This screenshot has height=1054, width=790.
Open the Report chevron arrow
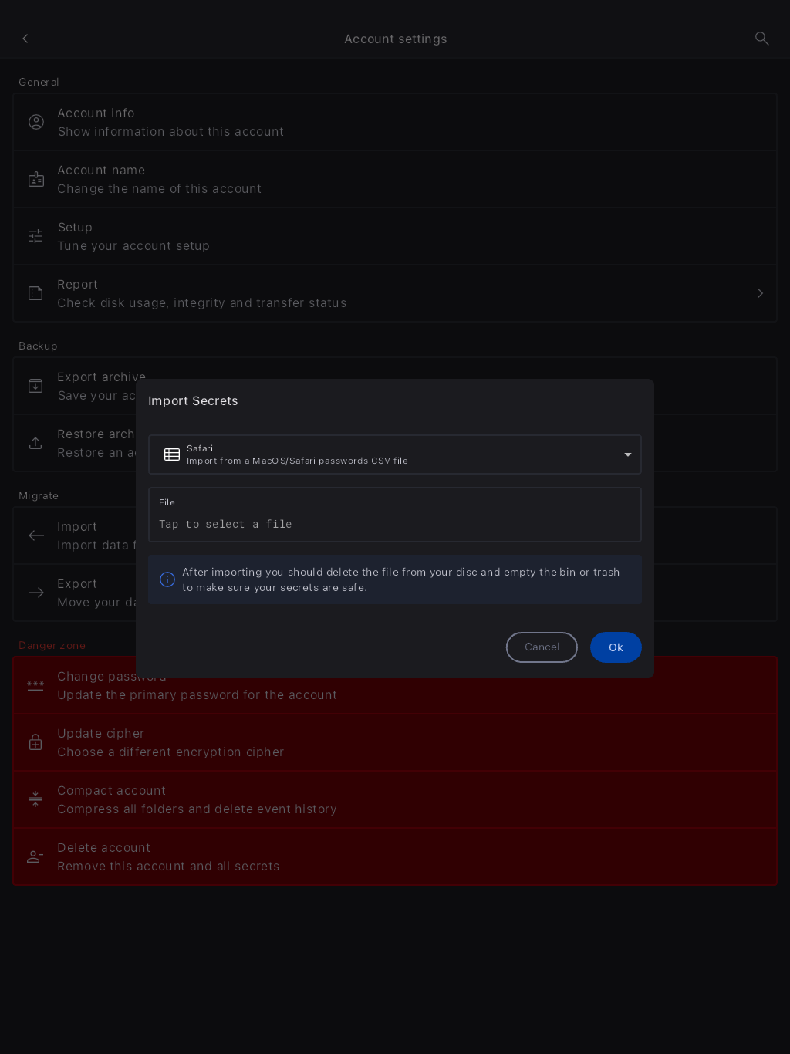761,293
